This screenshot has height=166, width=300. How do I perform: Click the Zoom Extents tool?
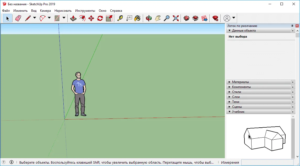(x=176, y=18)
